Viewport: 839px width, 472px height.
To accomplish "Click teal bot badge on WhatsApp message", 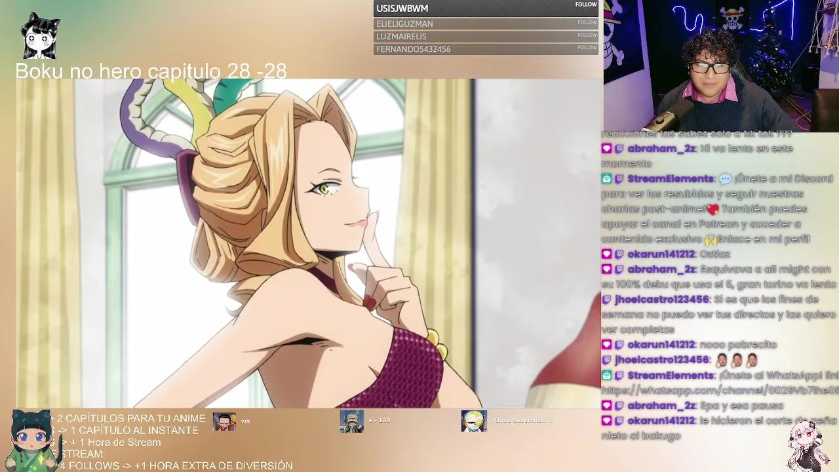I will tap(606, 376).
